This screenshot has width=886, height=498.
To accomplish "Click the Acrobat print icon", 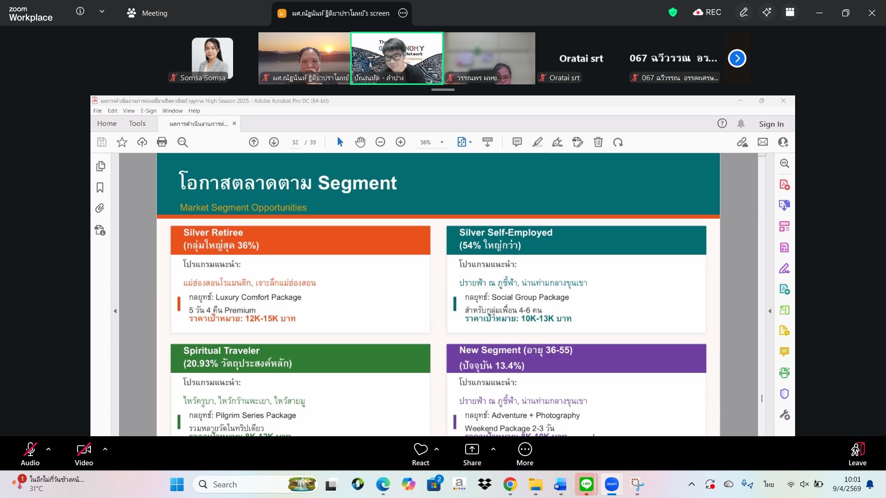I will [162, 142].
